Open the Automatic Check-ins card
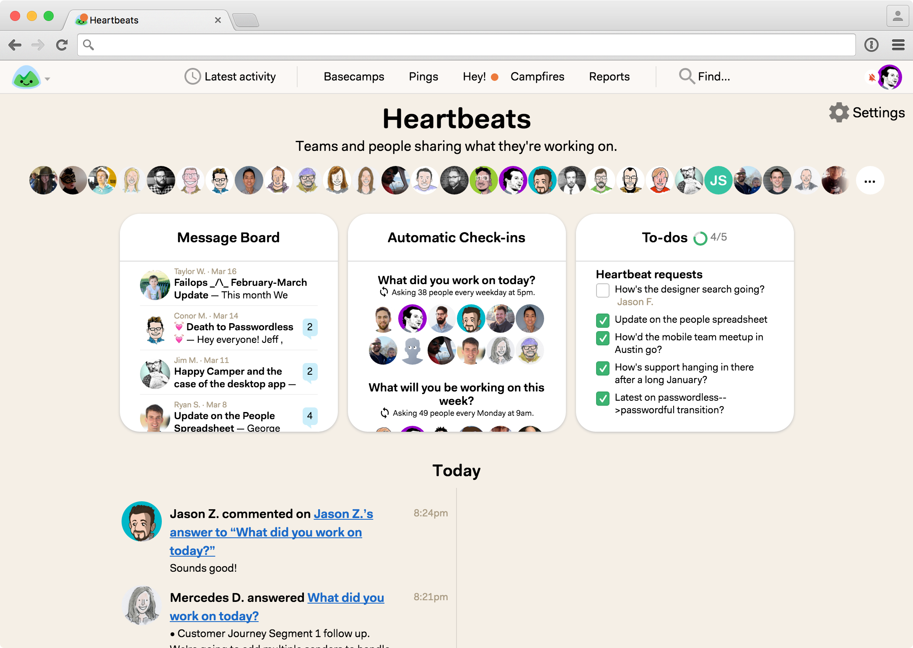This screenshot has height=648, width=913. 456,238
